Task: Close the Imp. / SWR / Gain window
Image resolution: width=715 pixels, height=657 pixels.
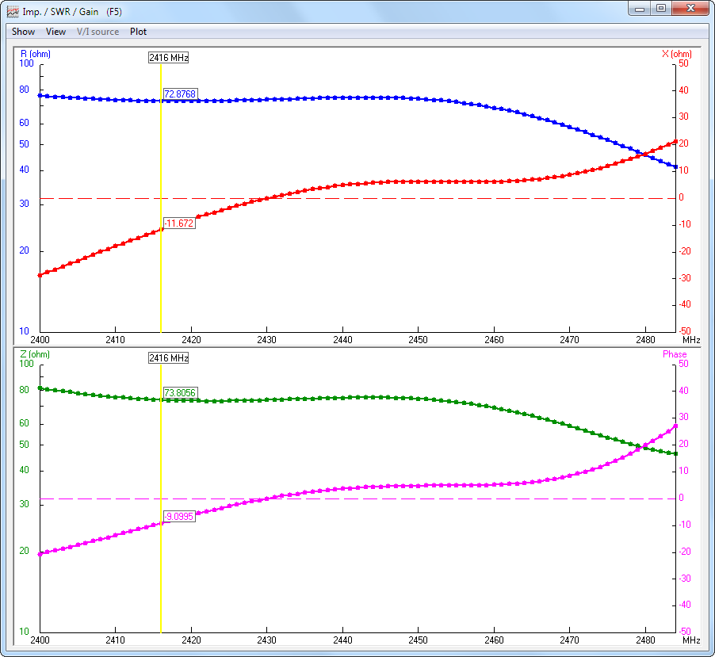Action: pyautogui.click(x=690, y=9)
